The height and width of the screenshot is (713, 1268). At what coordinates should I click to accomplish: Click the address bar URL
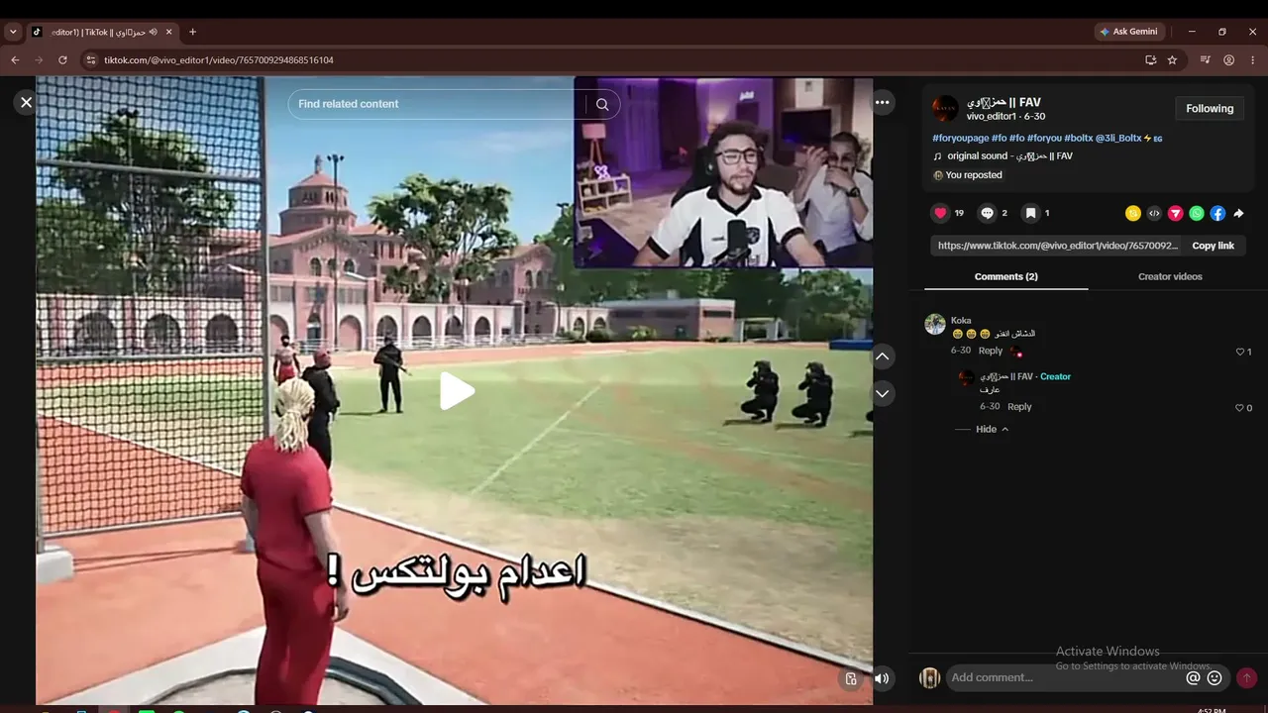[219, 60]
